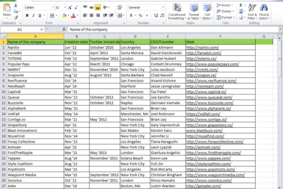The image size is (283, 189).
Task: Toggle Italic formatting
Action: click(x=33, y=15)
